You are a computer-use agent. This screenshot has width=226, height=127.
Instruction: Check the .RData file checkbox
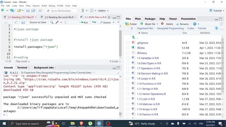pos(128,48)
